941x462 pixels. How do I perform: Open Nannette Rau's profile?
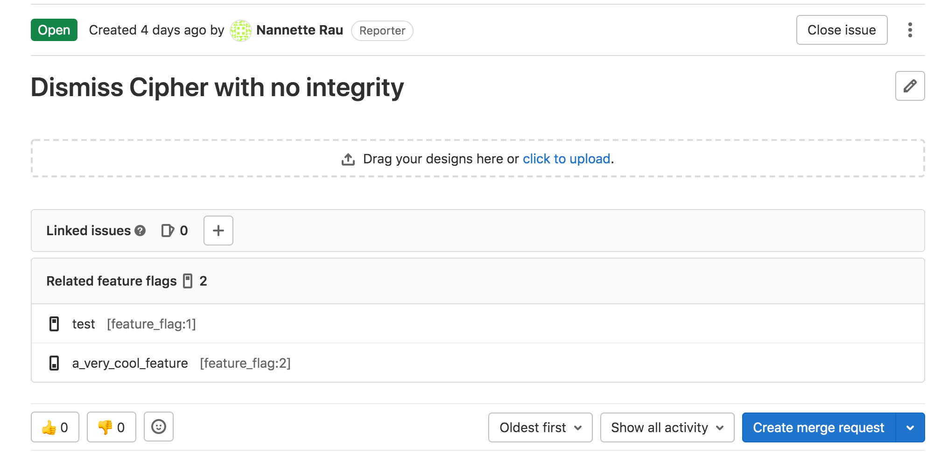[x=299, y=30]
